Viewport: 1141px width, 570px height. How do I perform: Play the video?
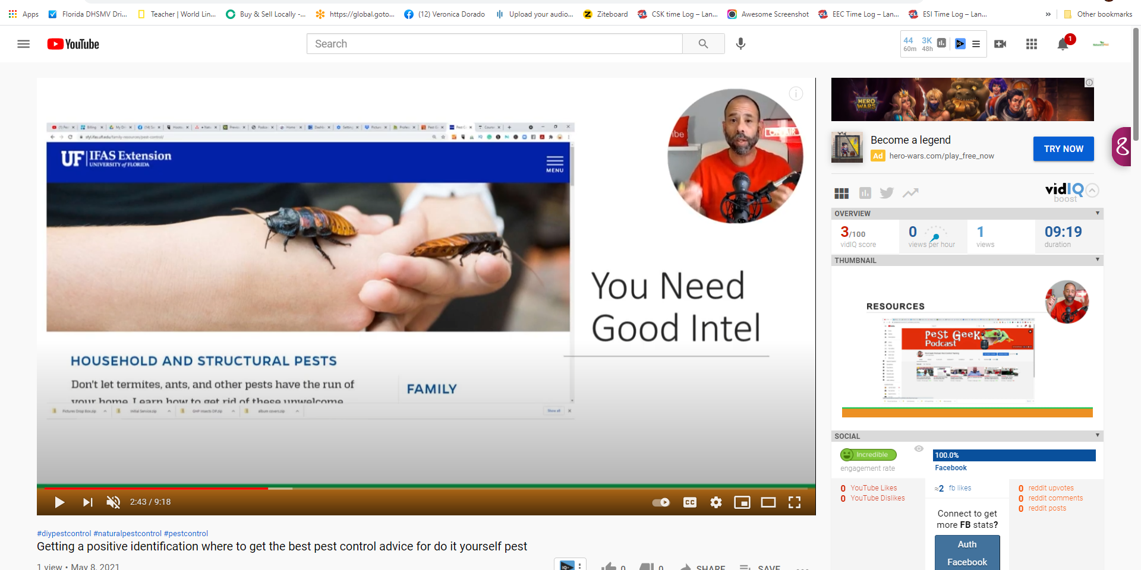click(x=59, y=502)
